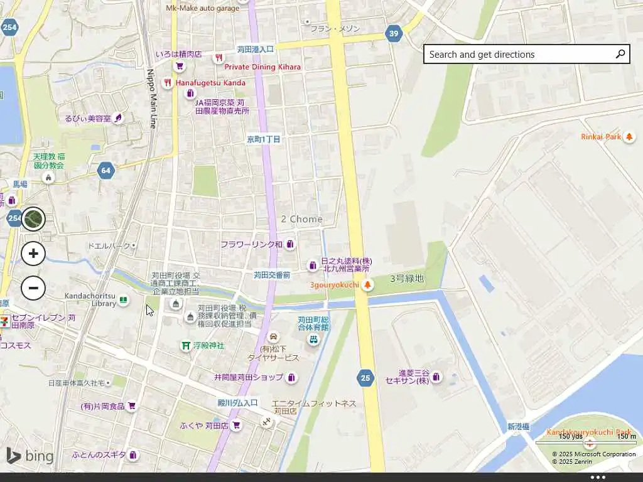Select the 進菱三谷セキサン shop icon
The image size is (643, 482).
point(436,377)
